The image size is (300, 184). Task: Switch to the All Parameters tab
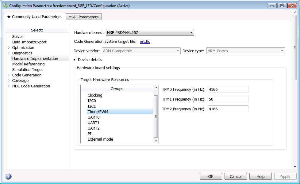click(x=84, y=17)
